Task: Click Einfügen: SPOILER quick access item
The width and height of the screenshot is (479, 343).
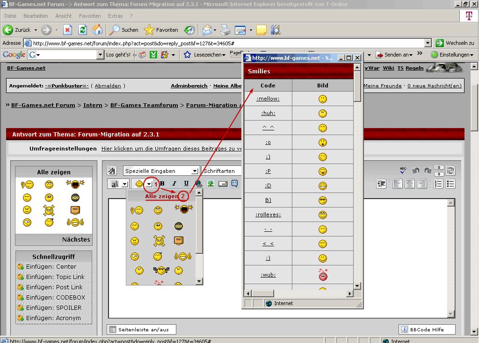Action: coord(53,308)
